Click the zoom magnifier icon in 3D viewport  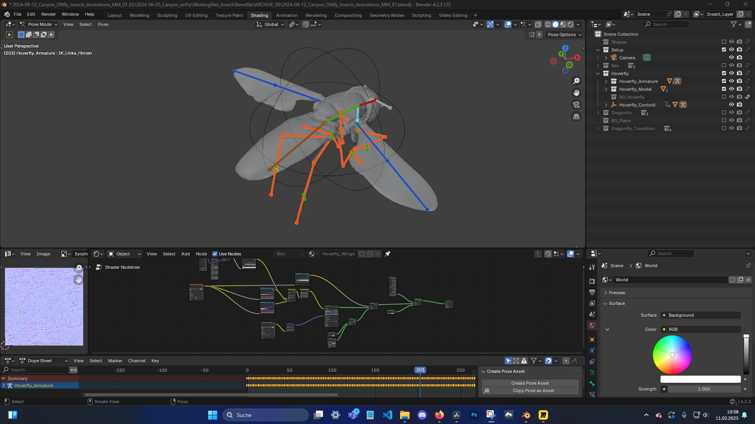pyautogui.click(x=576, y=81)
